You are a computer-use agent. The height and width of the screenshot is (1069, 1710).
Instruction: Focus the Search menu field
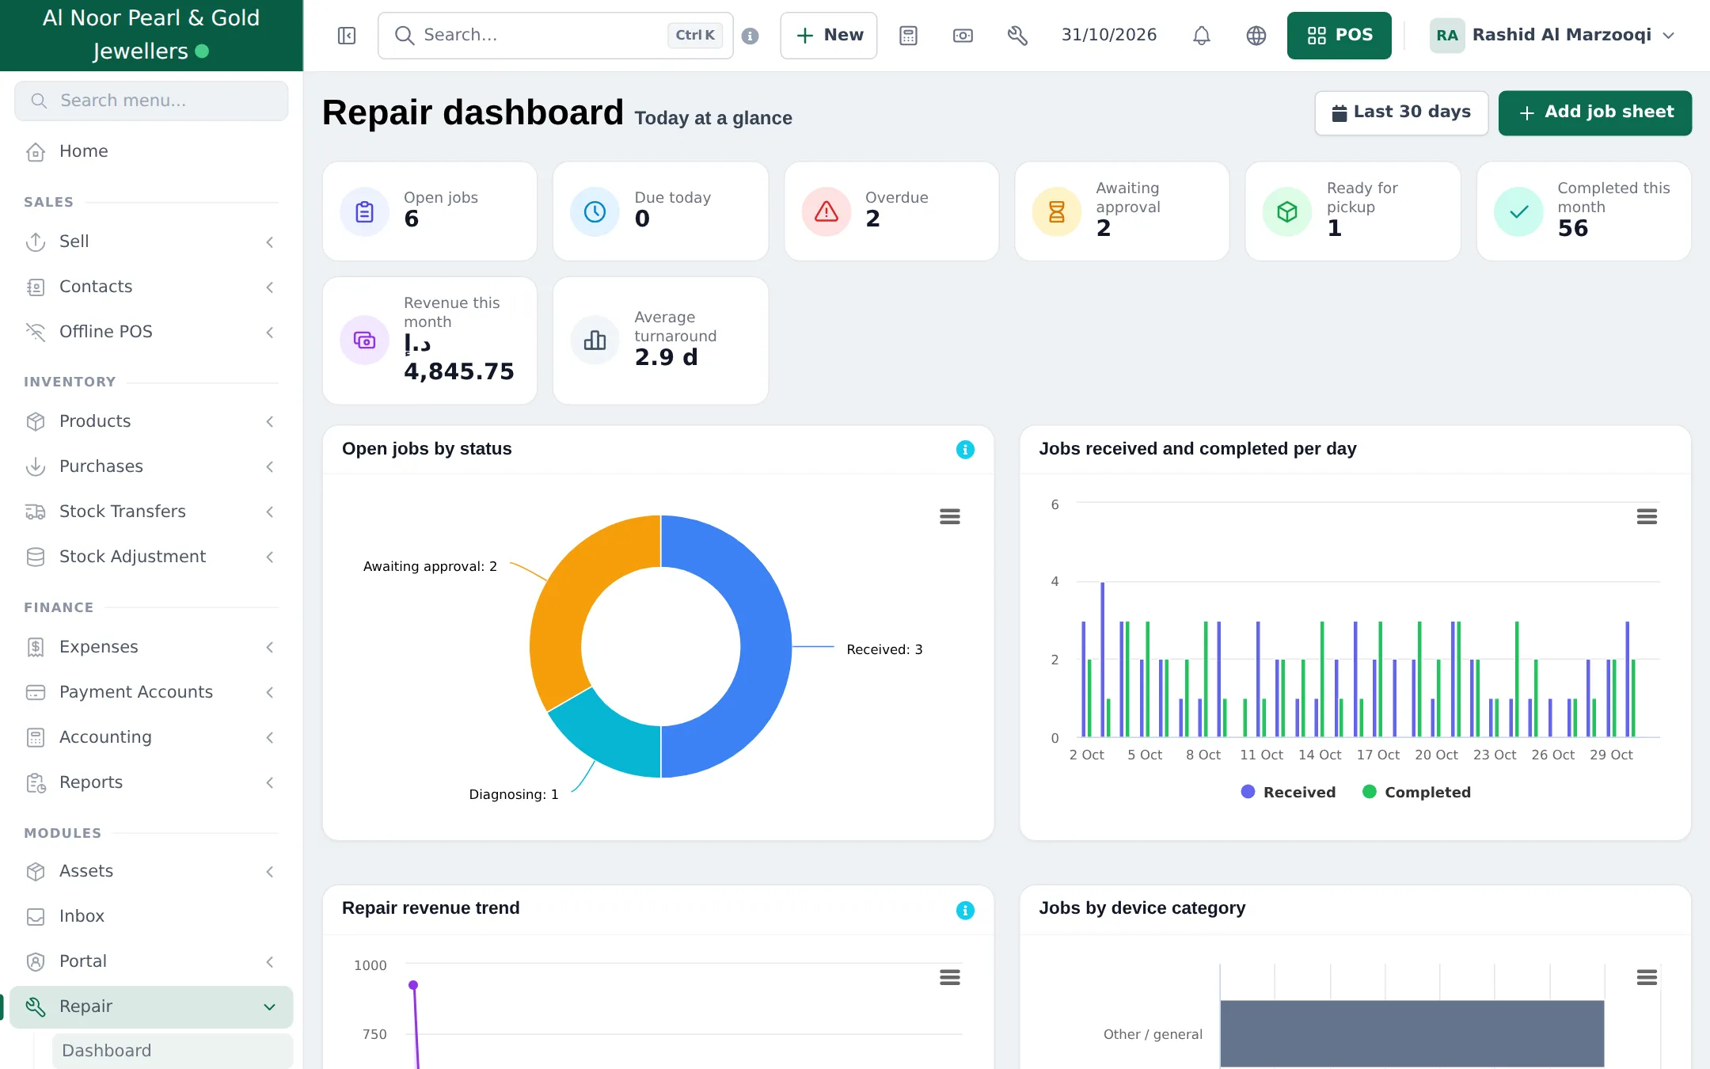(151, 101)
